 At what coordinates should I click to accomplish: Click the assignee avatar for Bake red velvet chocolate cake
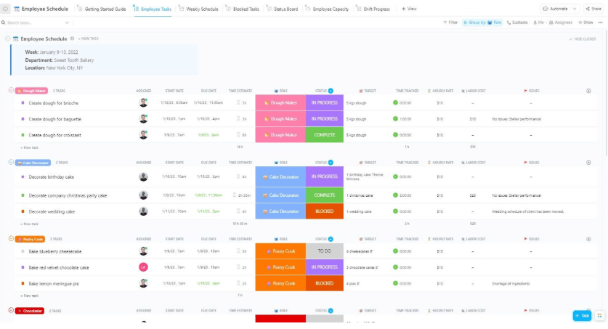pos(144,267)
